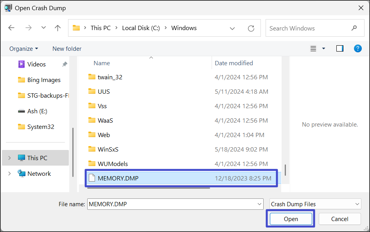Open the Help question mark icon
The width and height of the screenshot is (370, 232).
(x=357, y=48)
